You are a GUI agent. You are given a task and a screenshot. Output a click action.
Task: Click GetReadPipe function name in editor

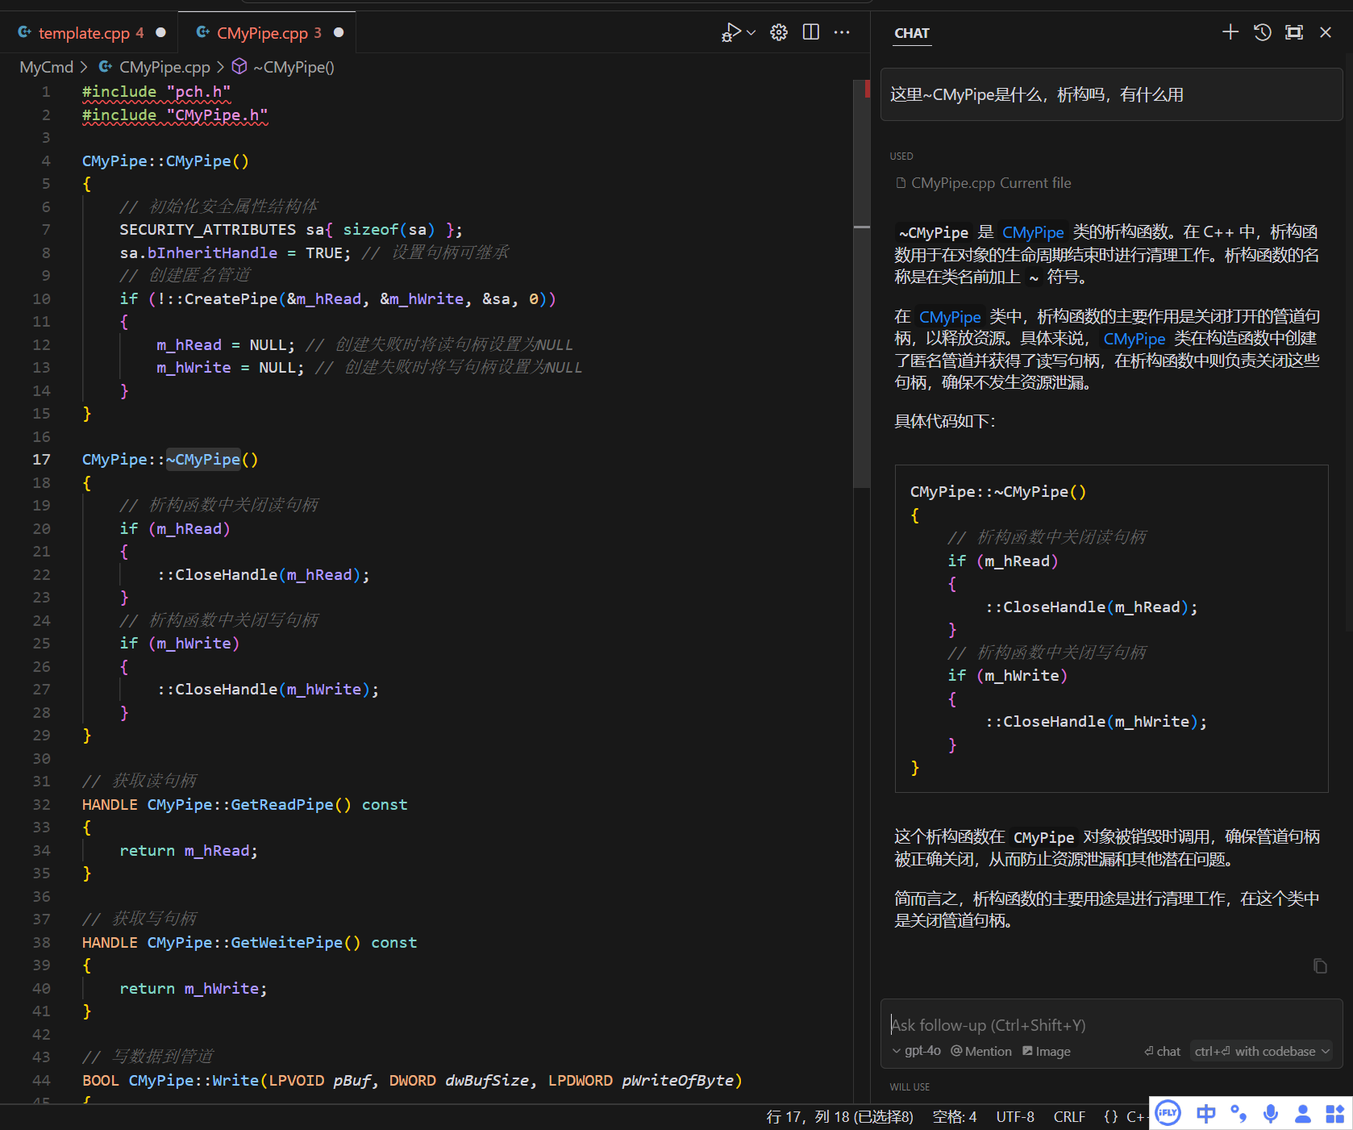[282, 804]
